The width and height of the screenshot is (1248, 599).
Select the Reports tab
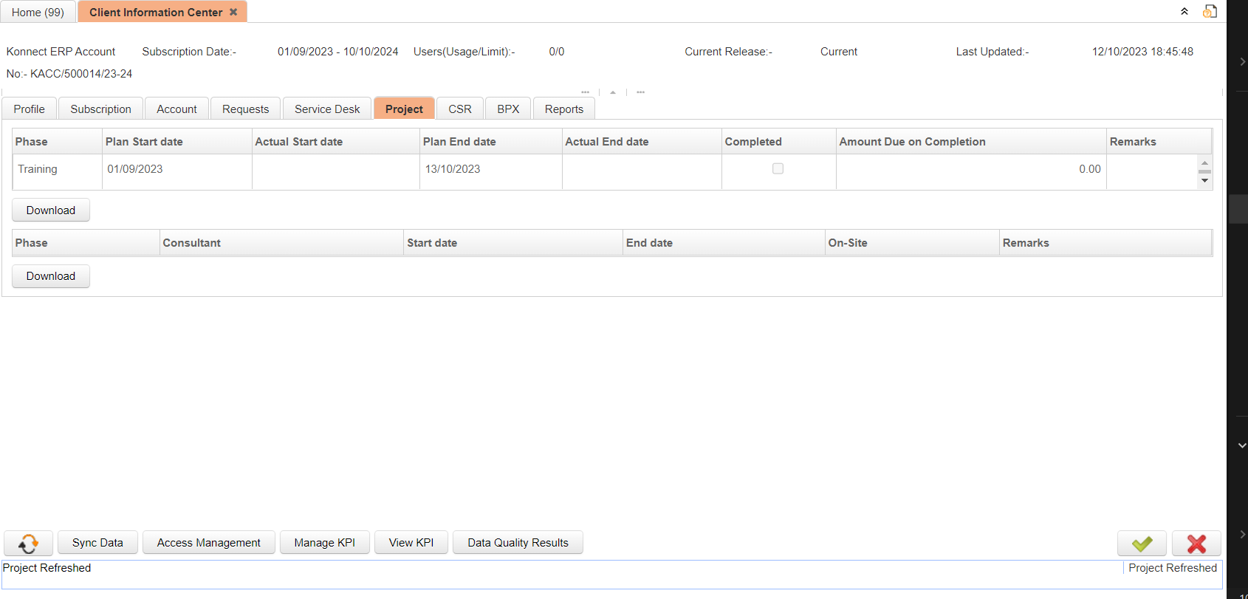pyautogui.click(x=563, y=109)
